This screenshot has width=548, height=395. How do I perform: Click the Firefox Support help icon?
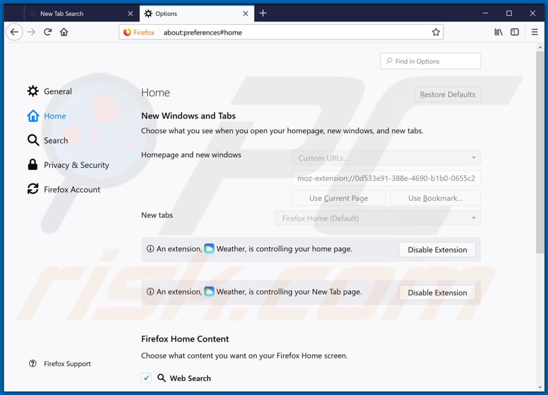[33, 364]
